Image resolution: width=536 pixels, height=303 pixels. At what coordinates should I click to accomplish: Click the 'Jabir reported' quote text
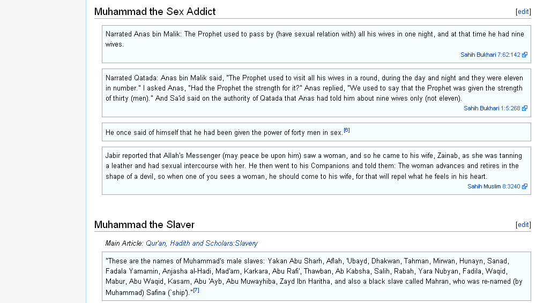point(314,166)
